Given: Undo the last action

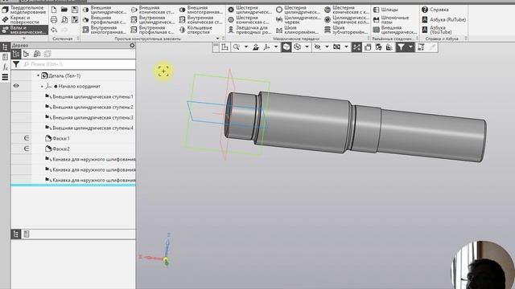Looking at the screenshot, I should tap(54, 30).
